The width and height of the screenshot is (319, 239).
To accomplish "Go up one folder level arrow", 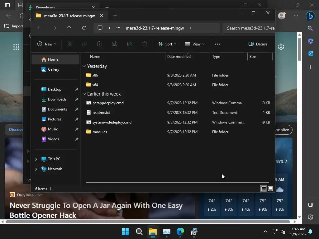I will [x=69, y=28].
